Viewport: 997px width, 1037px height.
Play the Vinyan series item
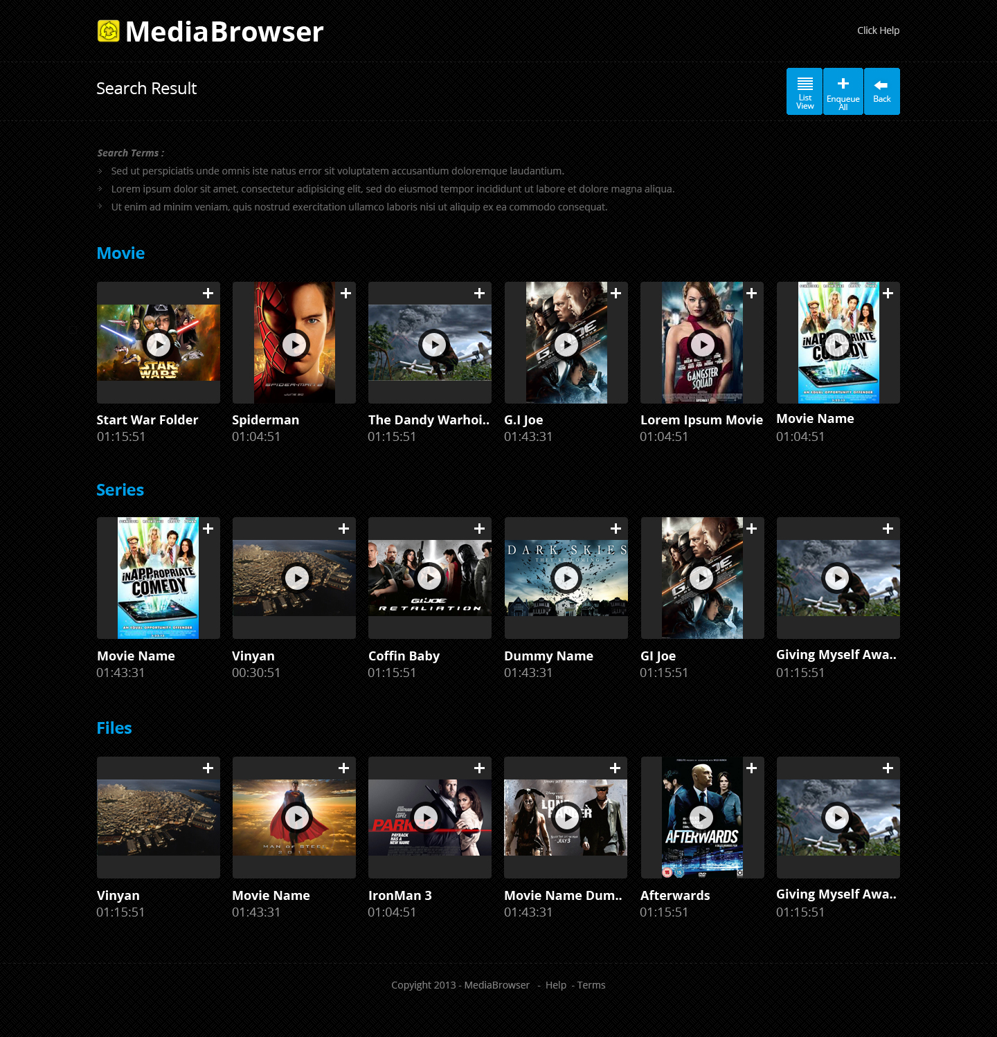(297, 577)
